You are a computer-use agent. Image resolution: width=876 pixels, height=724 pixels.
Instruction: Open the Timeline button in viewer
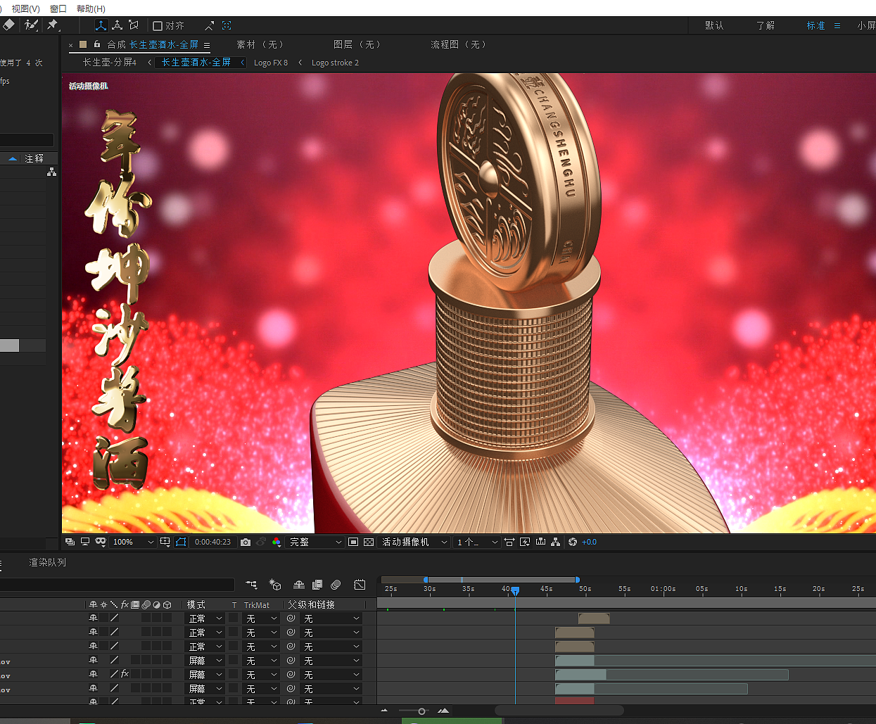[x=540, y=542]
